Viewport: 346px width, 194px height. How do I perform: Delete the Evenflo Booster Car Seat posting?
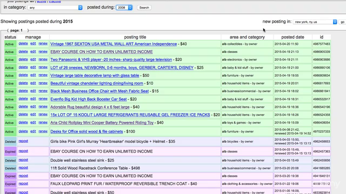[23, 99]
